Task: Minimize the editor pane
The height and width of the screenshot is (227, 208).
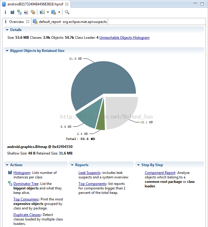Action: point(195,3)
